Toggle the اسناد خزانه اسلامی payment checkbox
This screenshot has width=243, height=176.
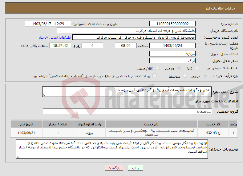[154, 75]
